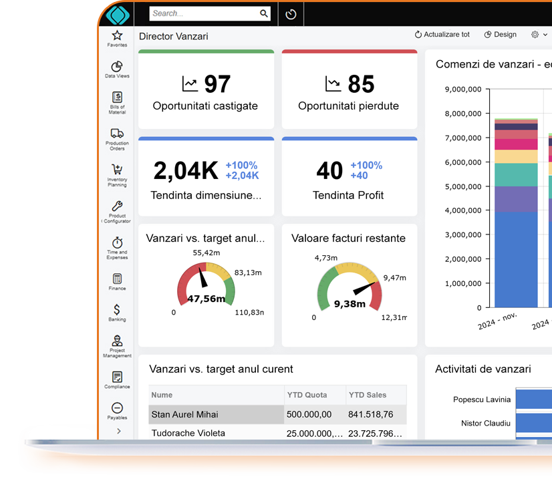The image size is (552, 489).
Task: Expand the sidebar with the chevron arrow
Action: pyautogui.click(x=119, y=431)
